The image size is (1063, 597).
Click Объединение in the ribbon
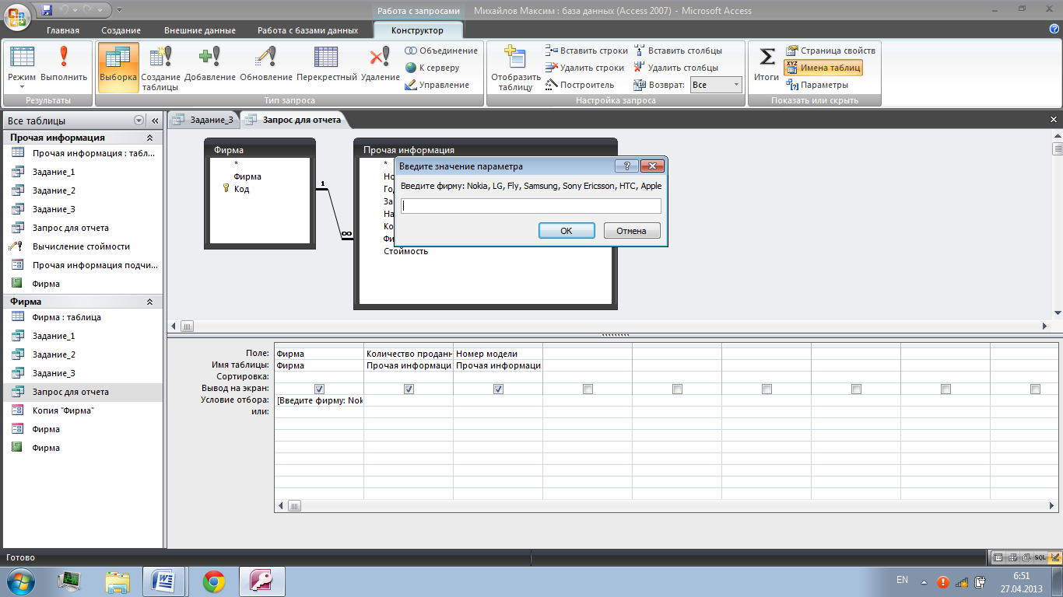pos(441,51)
